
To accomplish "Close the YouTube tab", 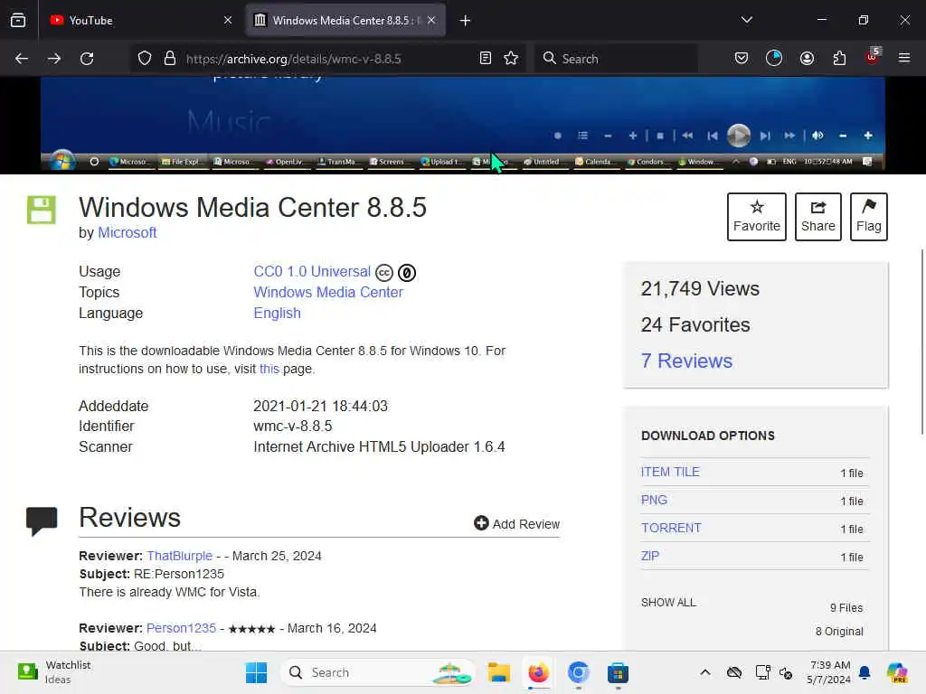I will (228, 21).
